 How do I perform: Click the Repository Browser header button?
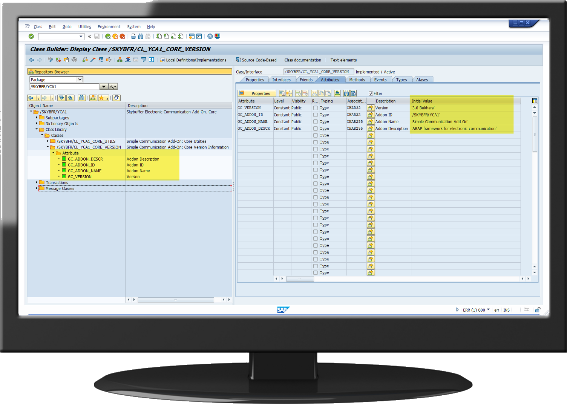click(130, 72)
